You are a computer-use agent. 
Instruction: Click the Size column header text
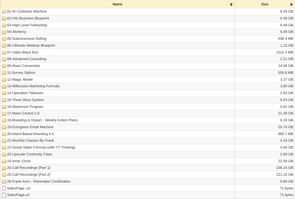265,4
